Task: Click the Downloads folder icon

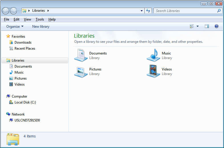Action: click(11, 42)
